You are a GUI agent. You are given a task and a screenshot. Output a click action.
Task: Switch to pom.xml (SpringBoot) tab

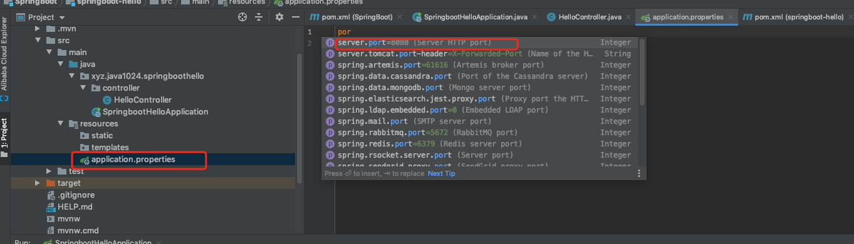357,17
